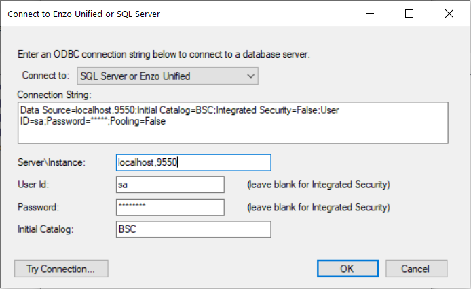Dismiss the dialog using the Cancel button
The width and height of the screenshot is (471, 289).
tap(416, 269)
